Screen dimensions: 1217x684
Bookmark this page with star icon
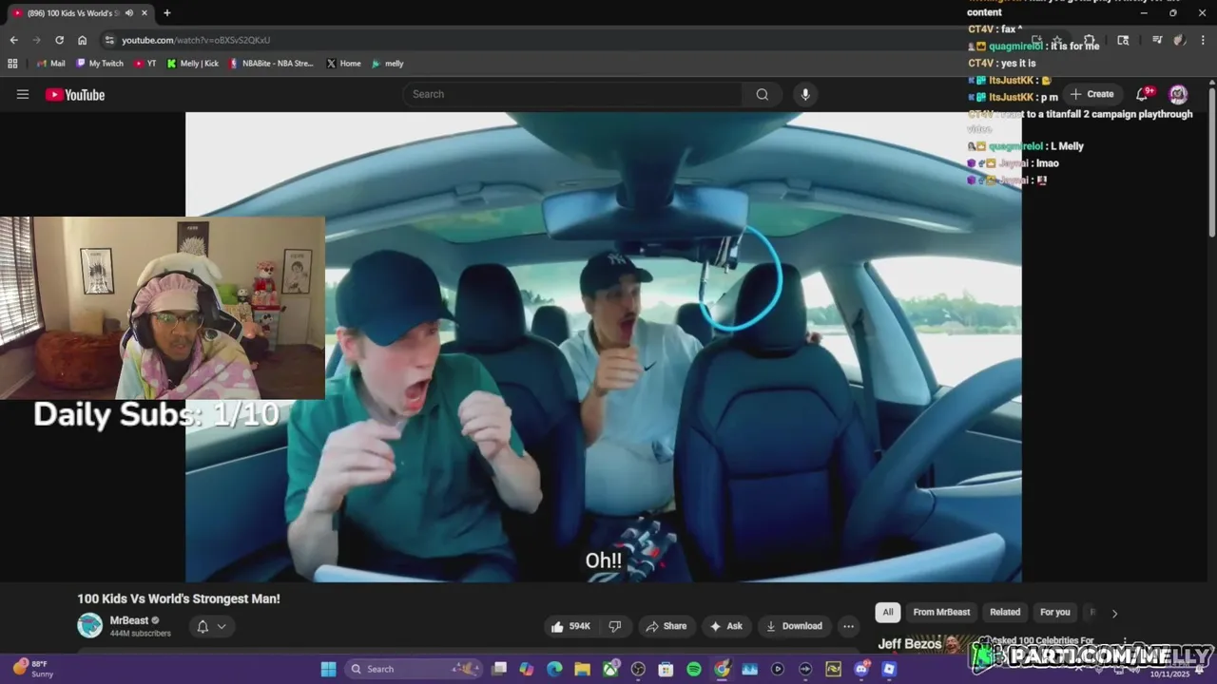pos(1056,40)
